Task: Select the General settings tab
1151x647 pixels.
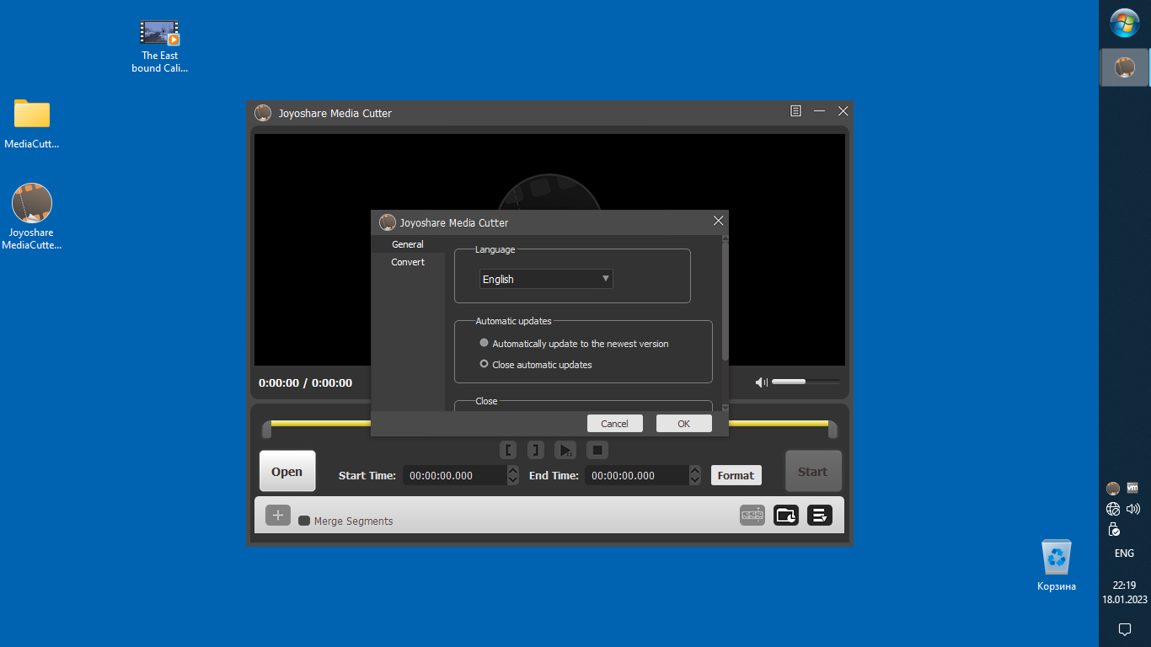Action: click(x=408, y=244)
